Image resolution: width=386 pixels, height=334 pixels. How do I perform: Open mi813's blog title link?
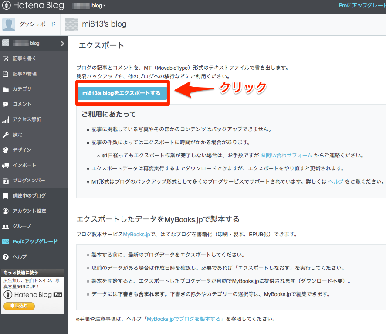104,24
